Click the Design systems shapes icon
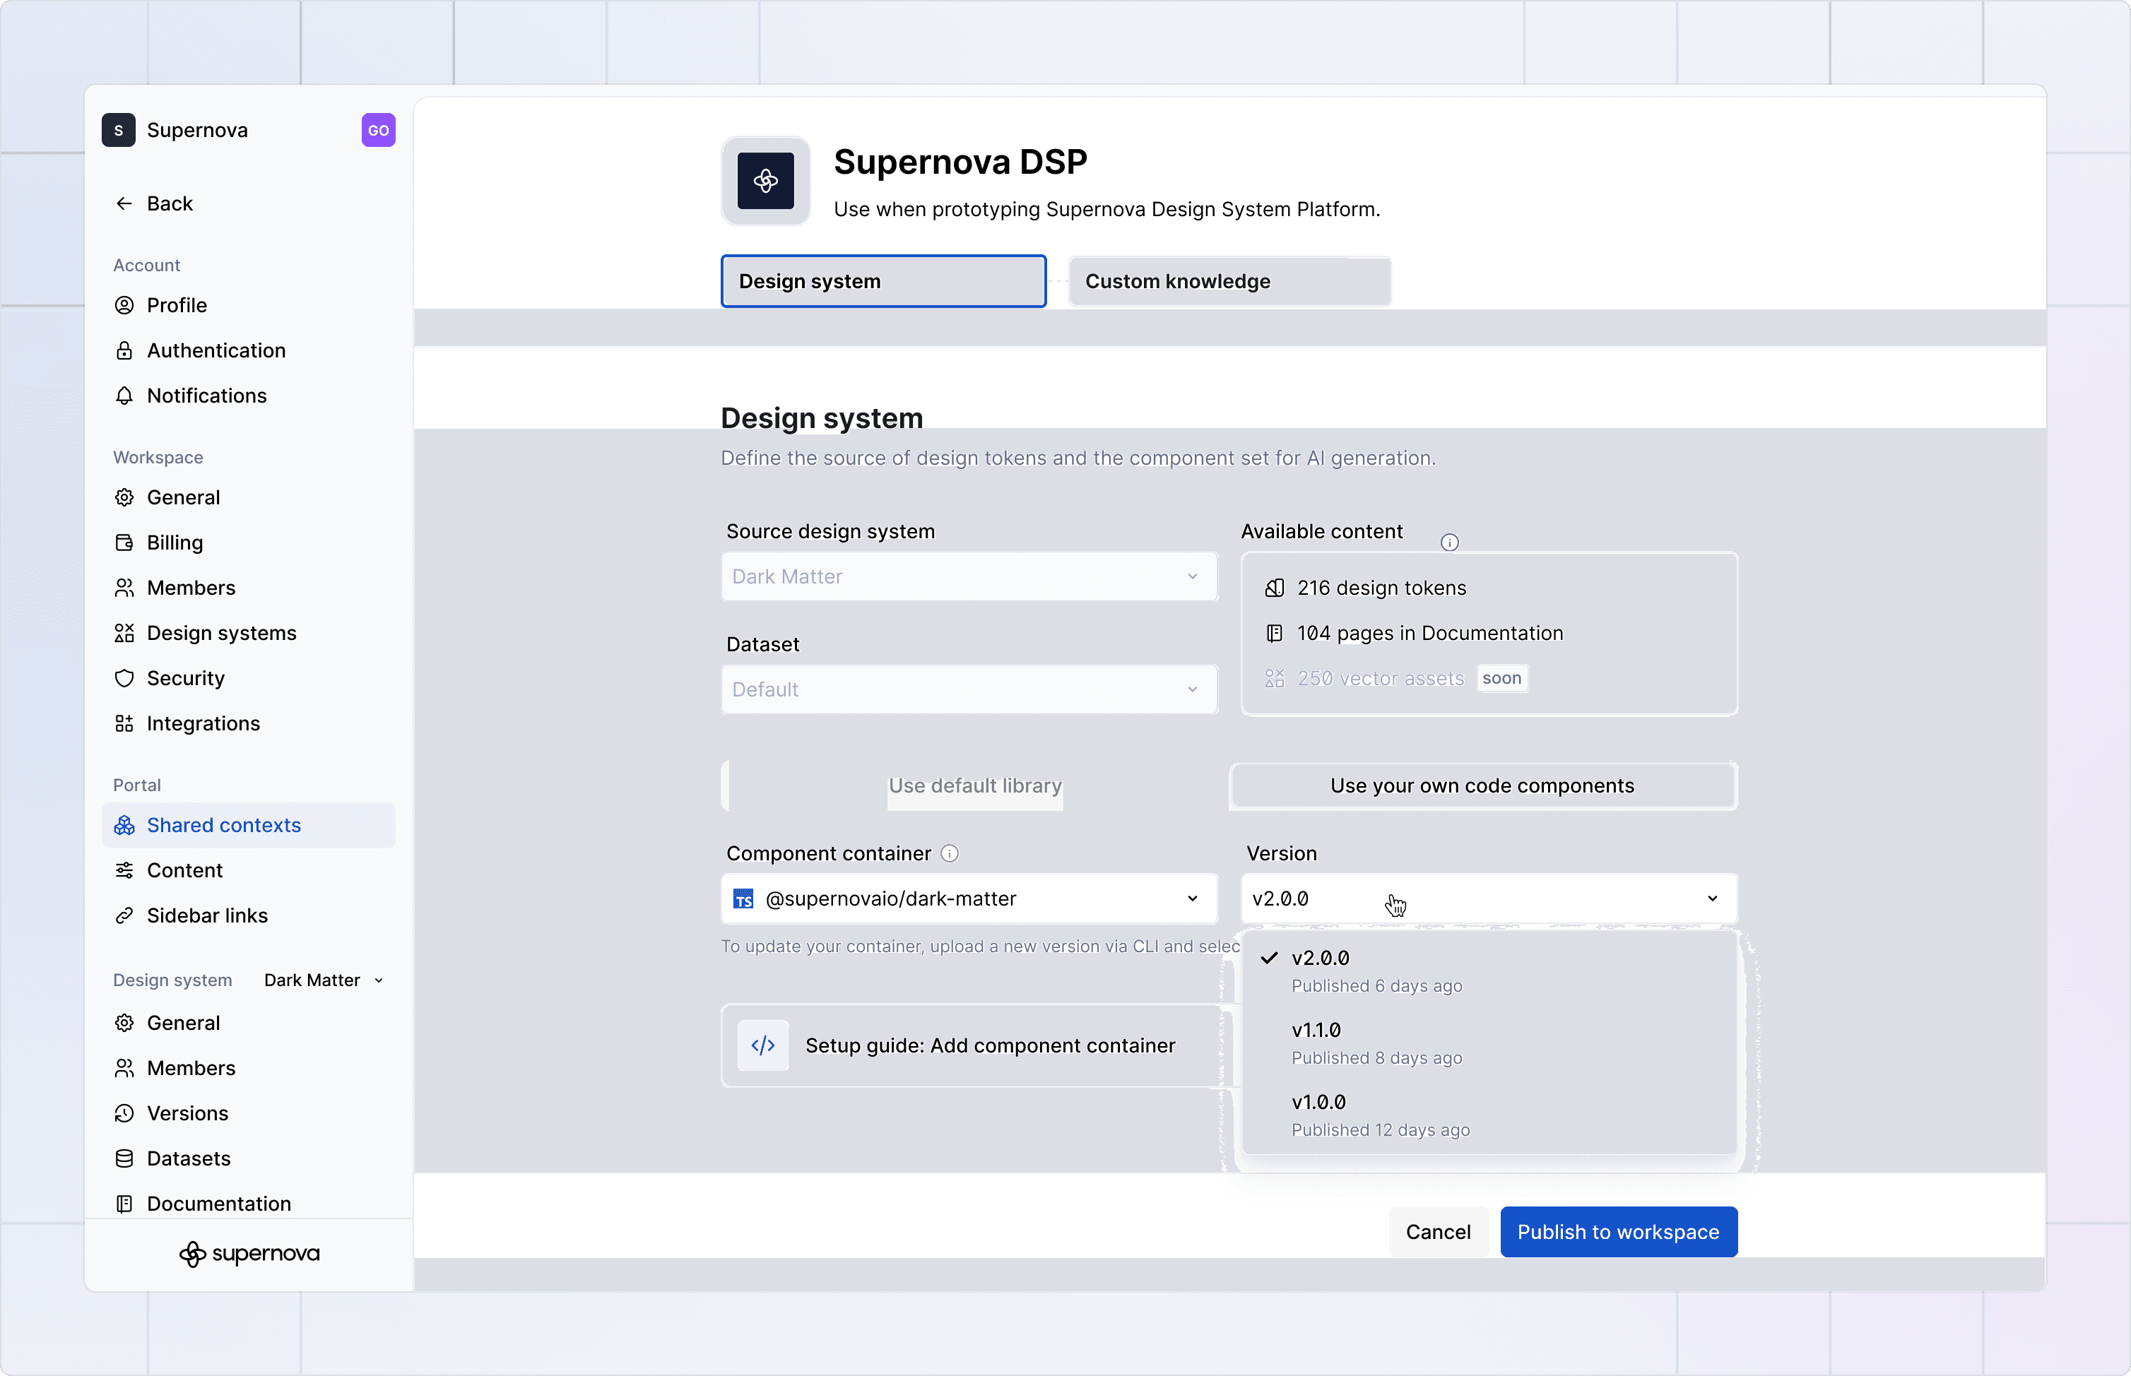This screenshot has width=2131, height=1376. (x=124, y=634)
